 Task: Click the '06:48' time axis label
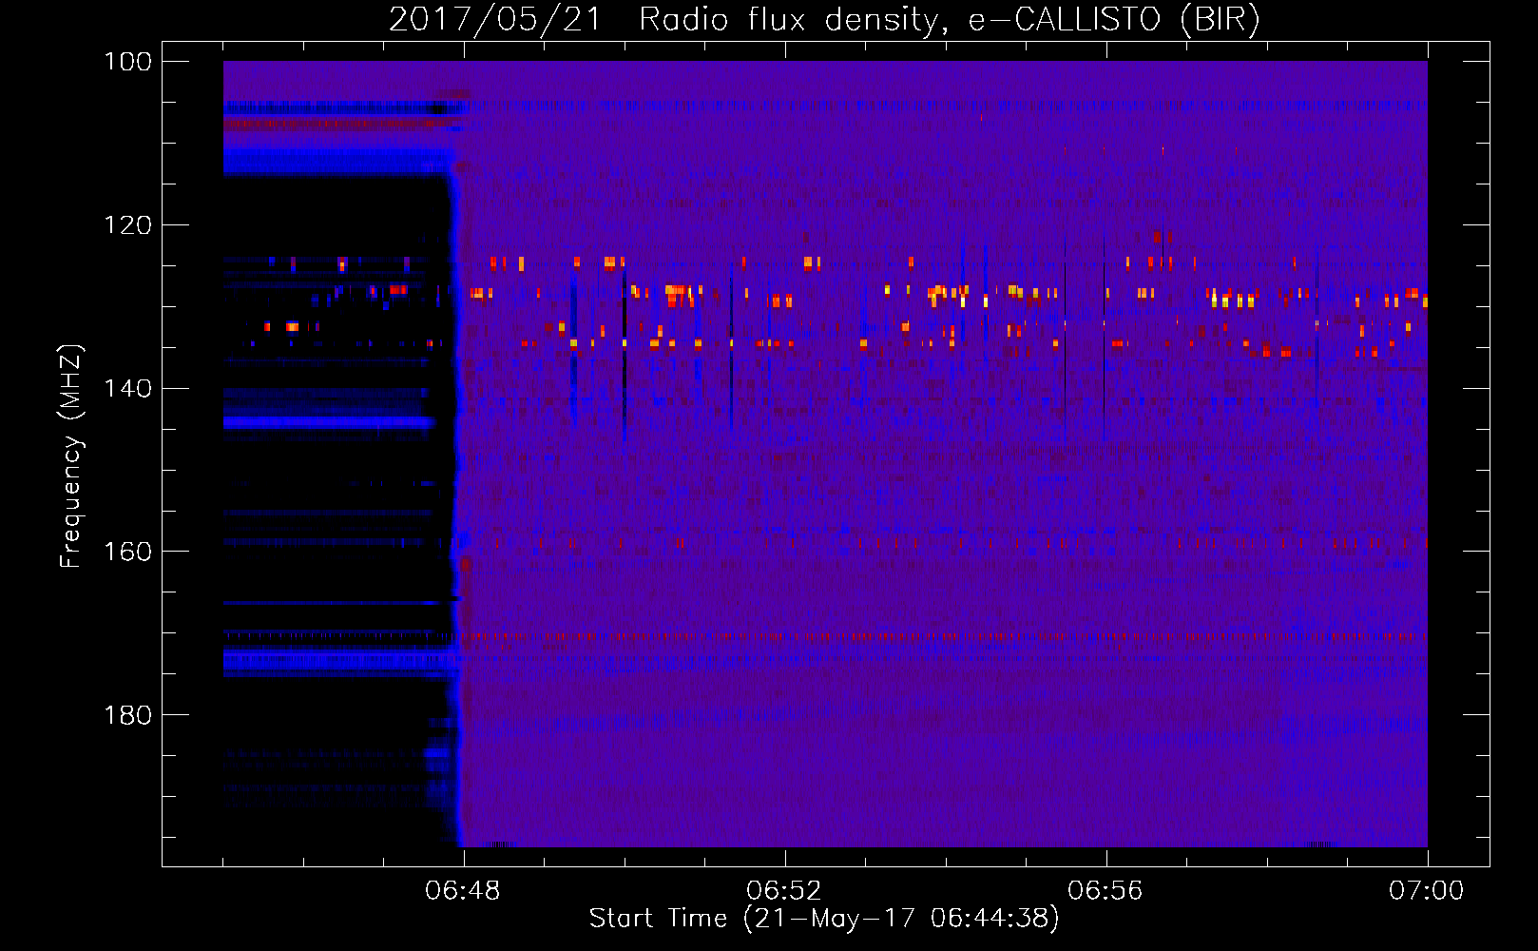(463, 891)
